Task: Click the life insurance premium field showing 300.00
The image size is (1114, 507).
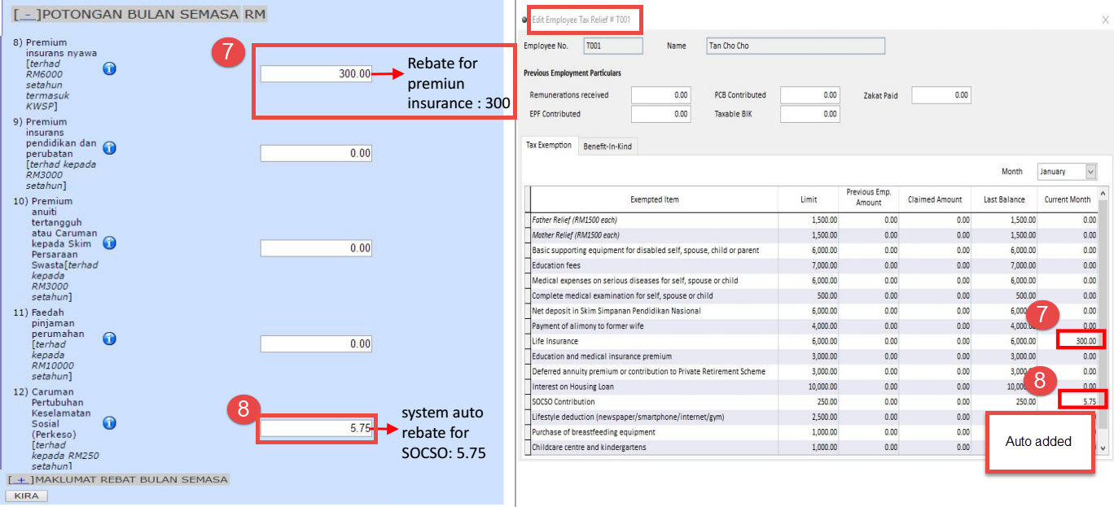Action: point(316,74)
